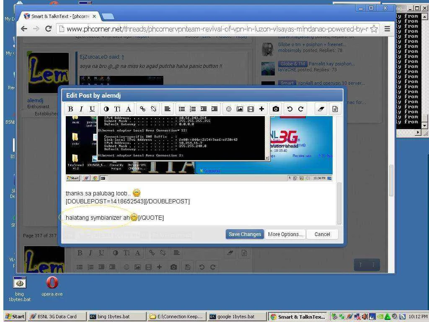Reload the phcorner.net page
429x322 pixels.
[48, 29]
